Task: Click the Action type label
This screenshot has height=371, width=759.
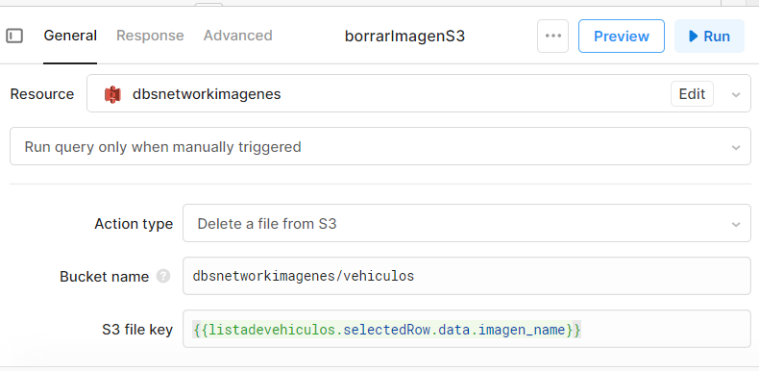Action: point(134,224)
